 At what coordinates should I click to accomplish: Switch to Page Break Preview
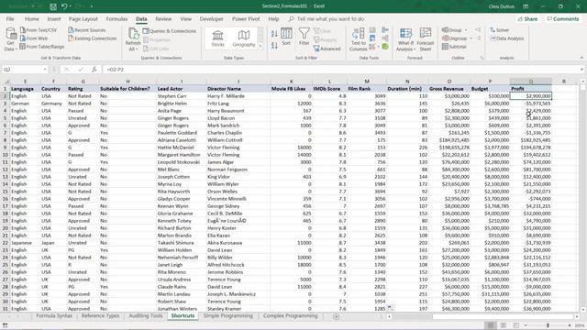click(515, 325)
